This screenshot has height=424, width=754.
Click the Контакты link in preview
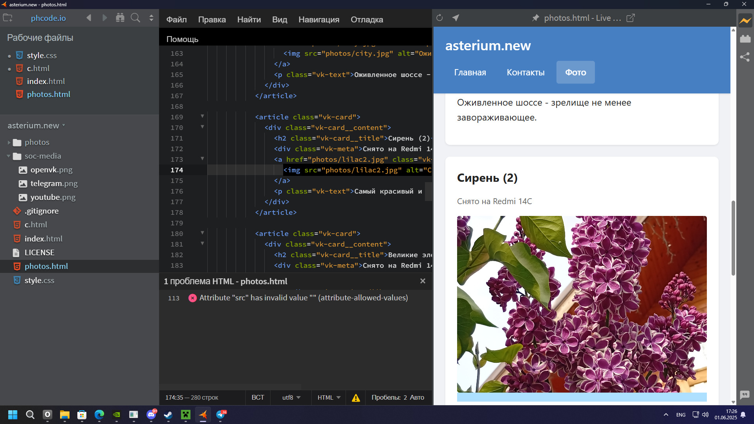pyautogui.click(x=525, y=73)
